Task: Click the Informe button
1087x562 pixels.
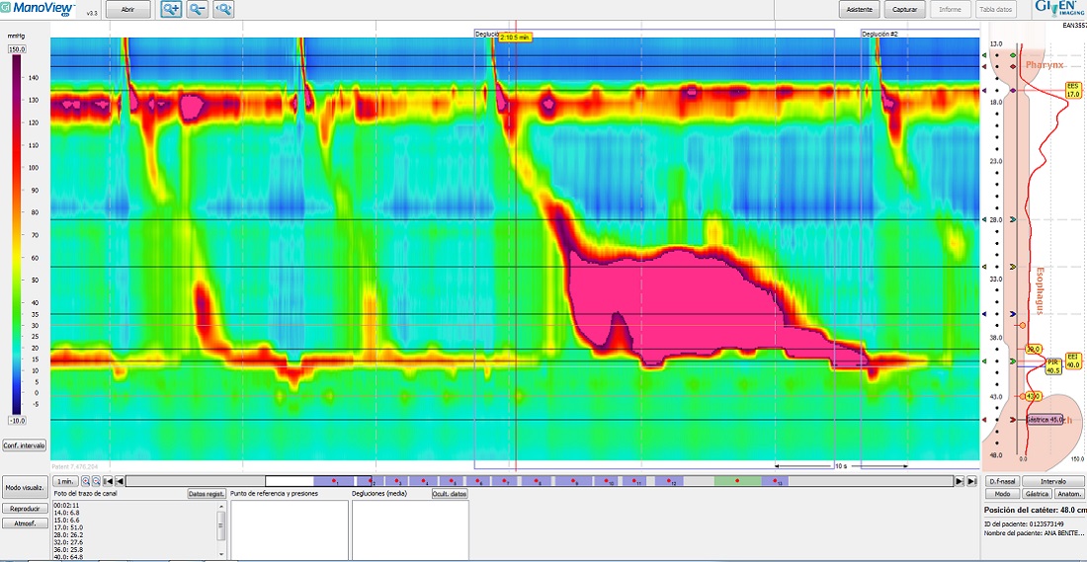Action: pos(950,10)
